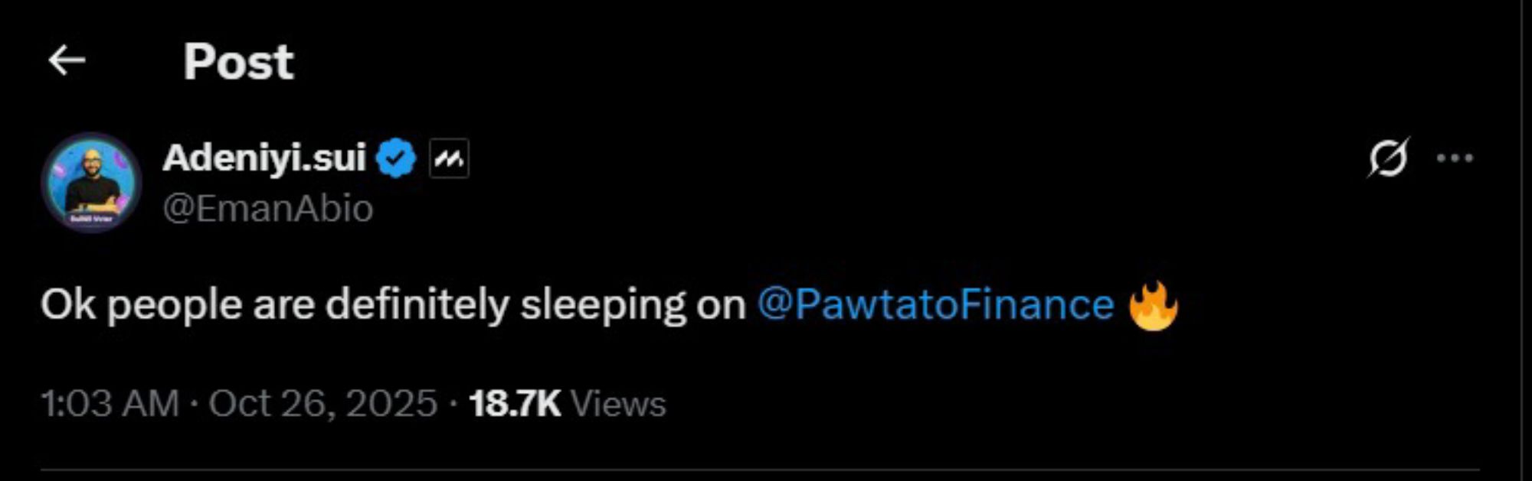Click the fire emoji in the post

1153,305
